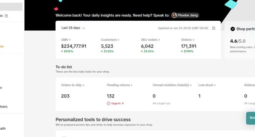This screenshot has width=255, height=137.
Task: Click the edit icon beside the update timestamp
Action: click(x=214, y=28)
